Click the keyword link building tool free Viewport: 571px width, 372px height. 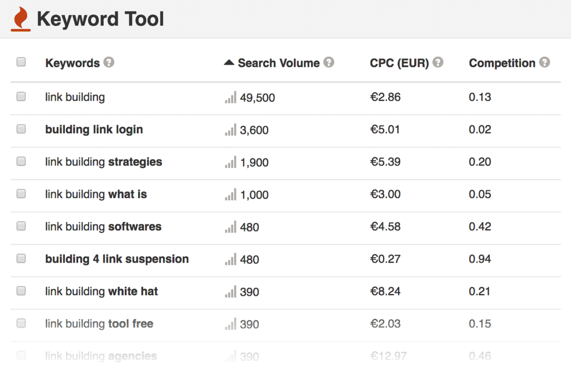[99, 323]
